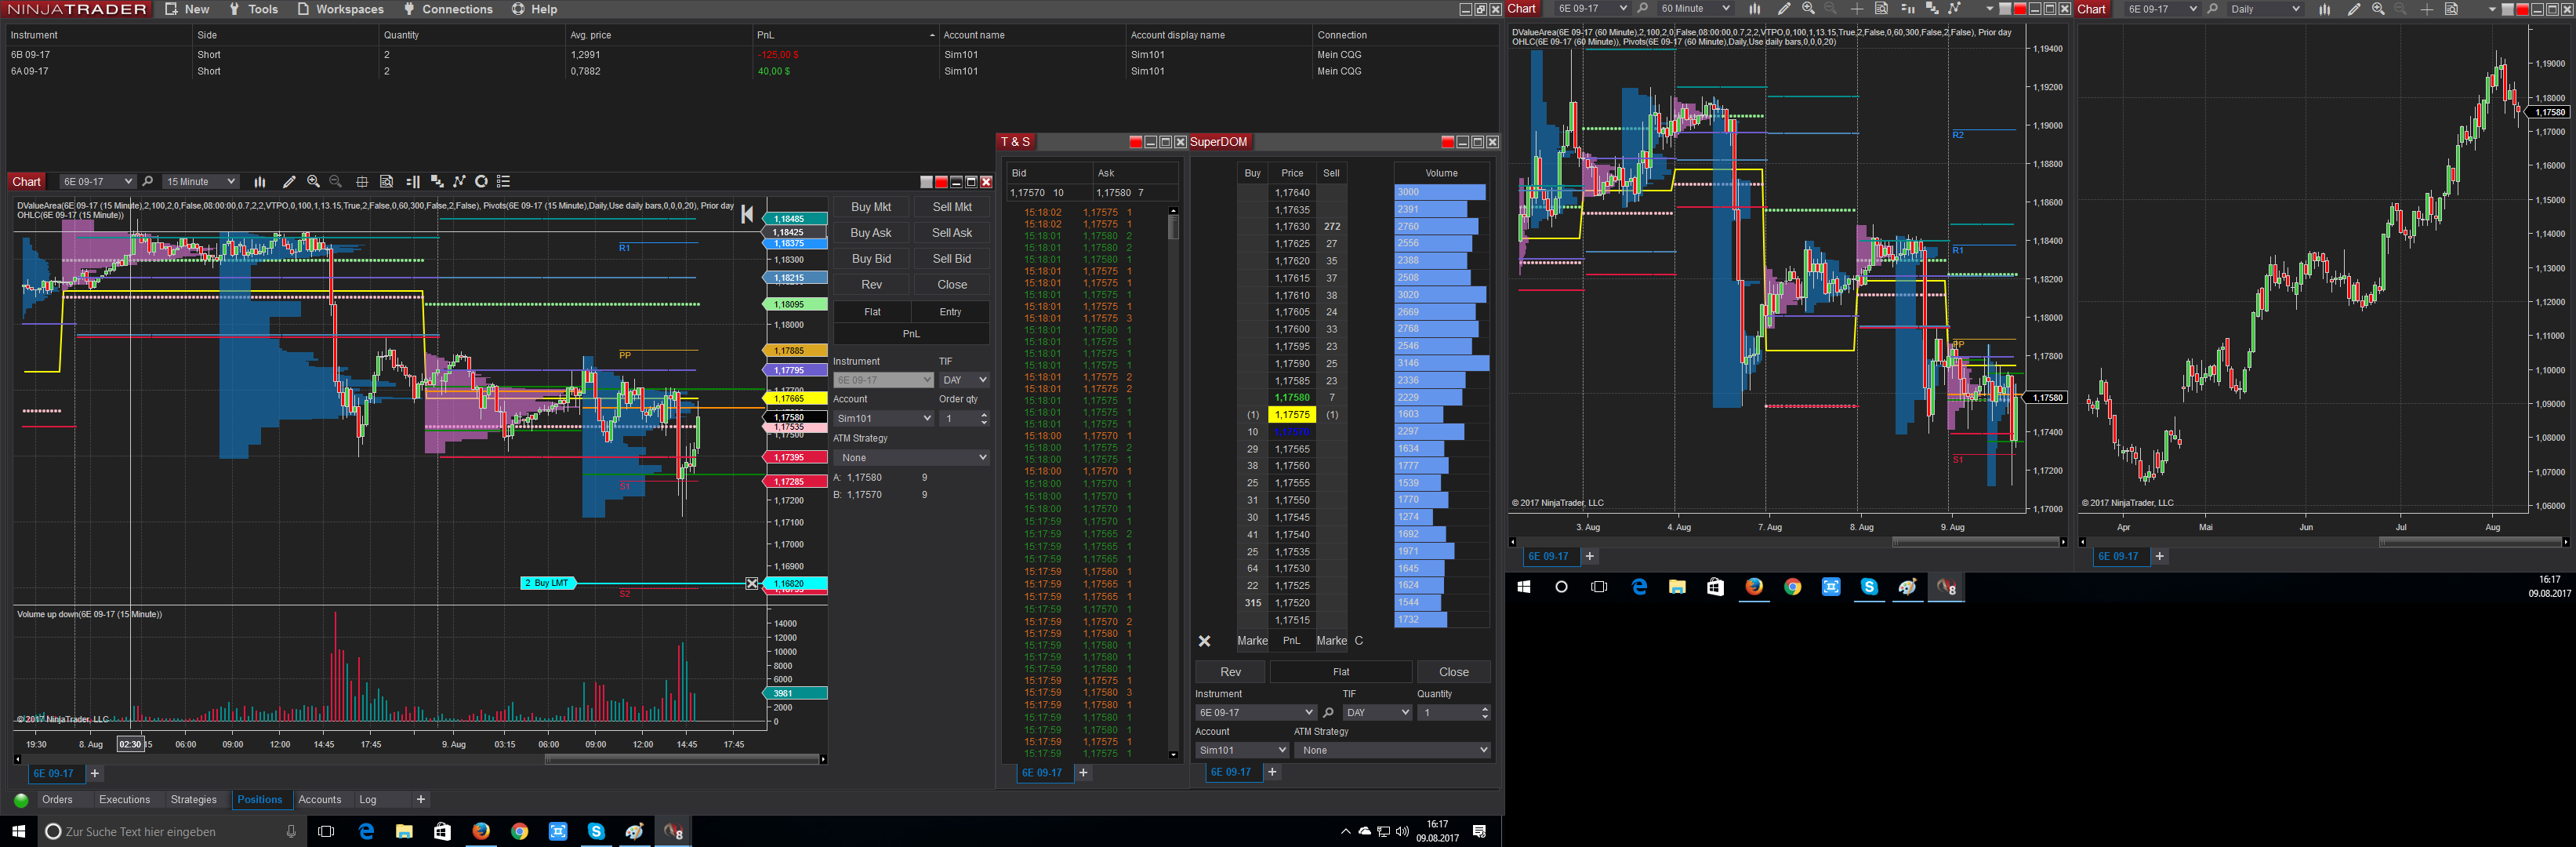Open Sim101 account dropdown in Chart Trader
Viewport: 2576px width, 847px height.
click(883, 419)
